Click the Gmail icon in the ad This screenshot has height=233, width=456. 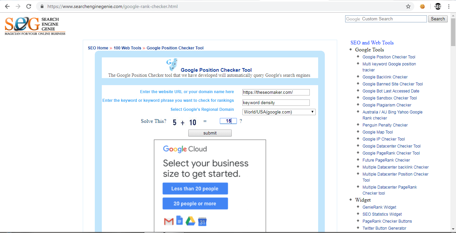pyautogui.click(x=169, y=221)
